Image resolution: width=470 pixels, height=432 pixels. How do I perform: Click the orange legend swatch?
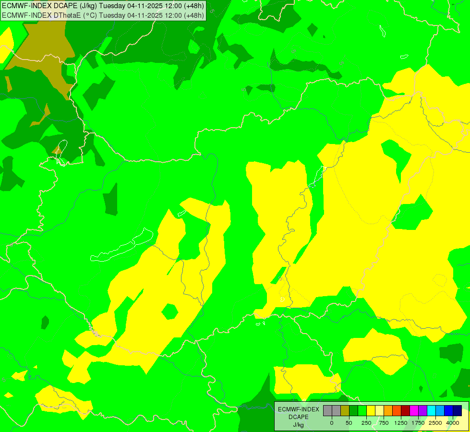point(388,411)
